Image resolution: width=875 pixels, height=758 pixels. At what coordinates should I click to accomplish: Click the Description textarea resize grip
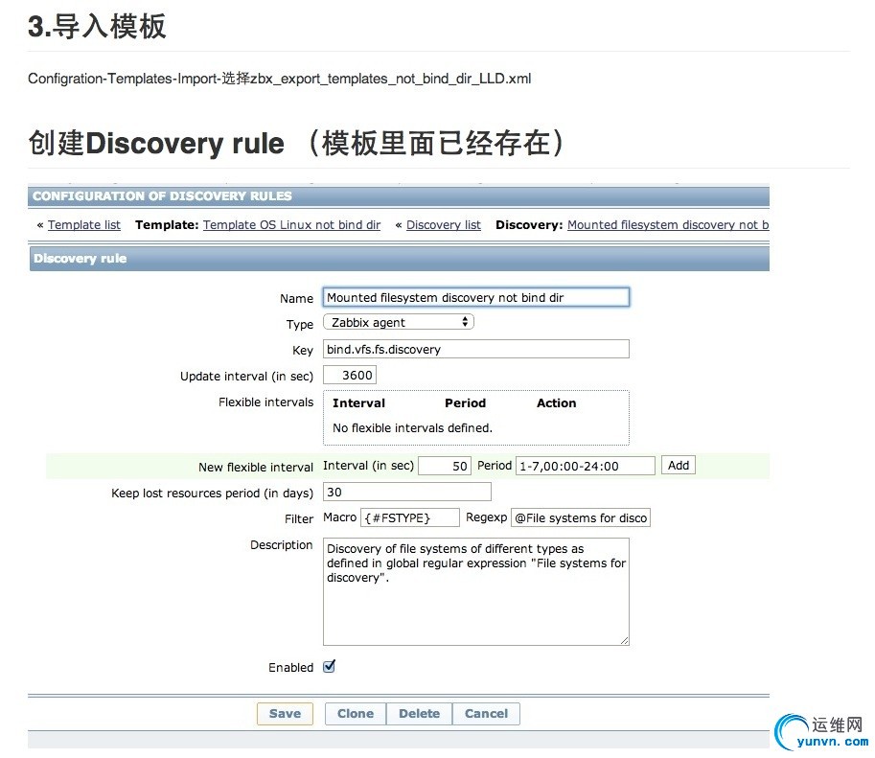point(625,641)
